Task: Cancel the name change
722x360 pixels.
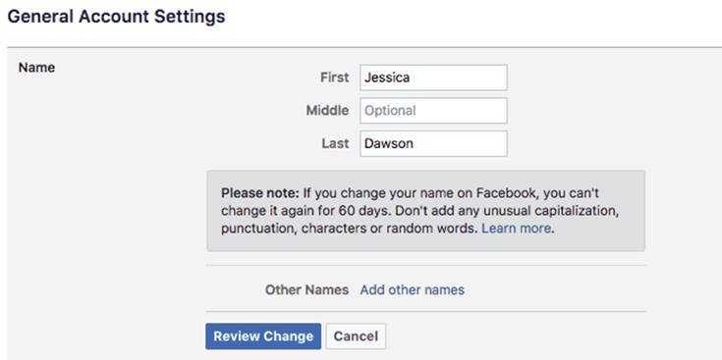Action: coord(356,336)
